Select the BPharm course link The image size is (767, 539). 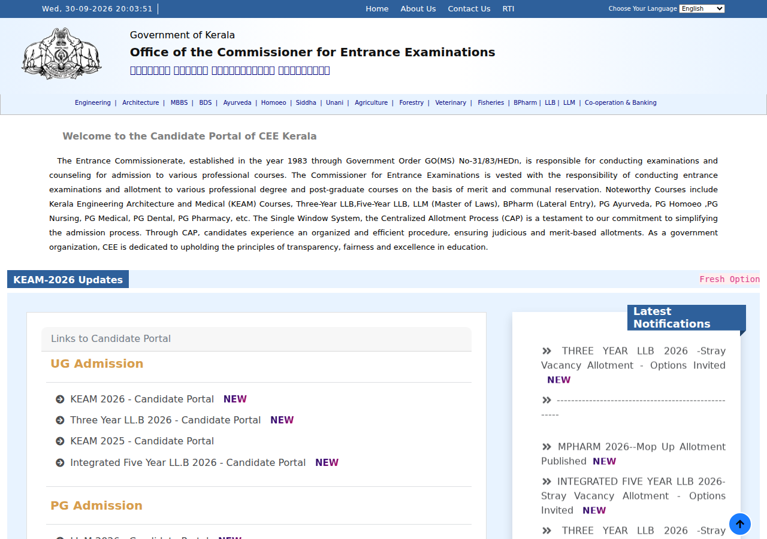(x=526, y=103)
